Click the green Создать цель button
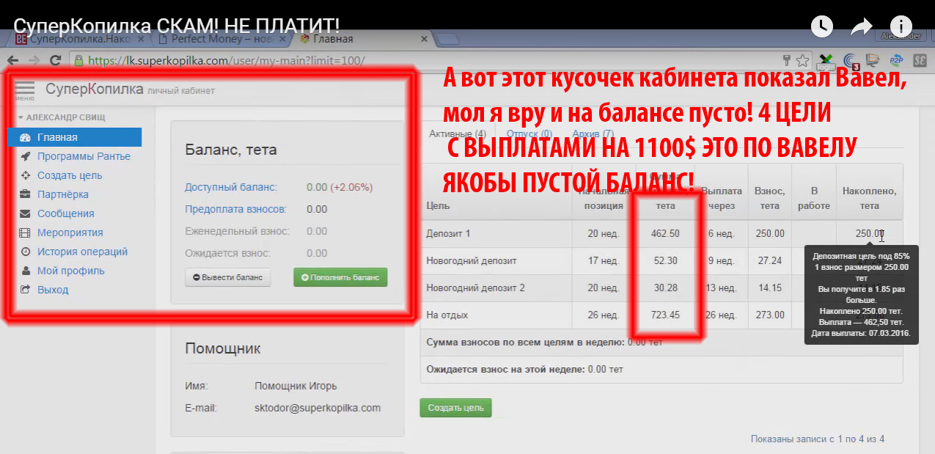Image resolution: width=935 pixels, height=454 pixels. pyautogui.click(x=455, y=408)
